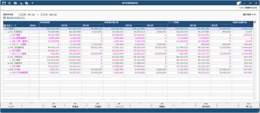This screenshot has width=260, height=113.
Task: Click the tree icon beside 資産コード header
Action: [5, 26]
